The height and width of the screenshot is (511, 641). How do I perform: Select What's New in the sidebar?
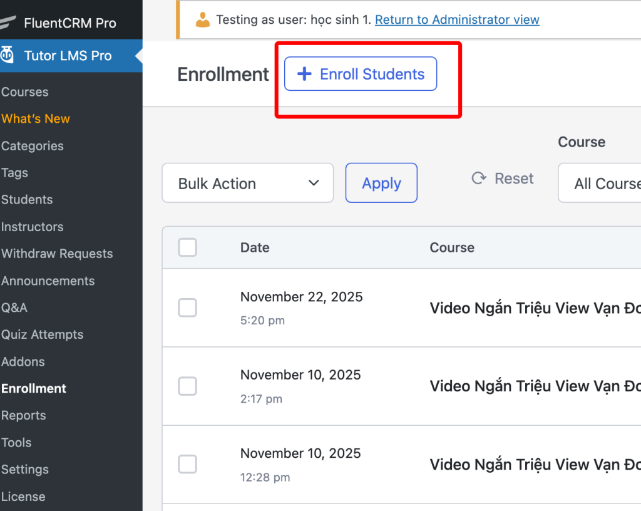click(36, 119)
